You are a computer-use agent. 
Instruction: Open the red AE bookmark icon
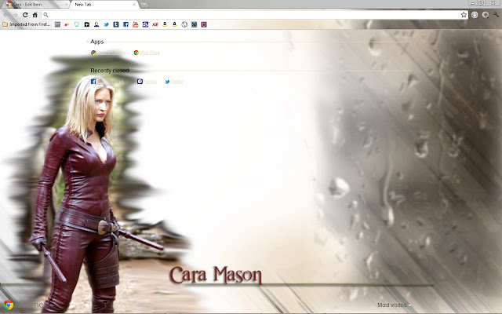tap(155, 24)
